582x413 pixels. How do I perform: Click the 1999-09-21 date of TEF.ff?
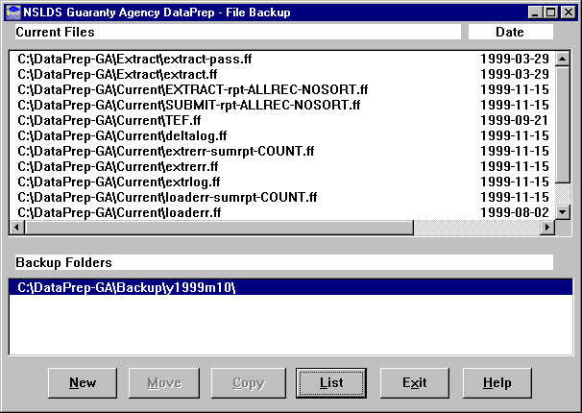click(515, 120)
